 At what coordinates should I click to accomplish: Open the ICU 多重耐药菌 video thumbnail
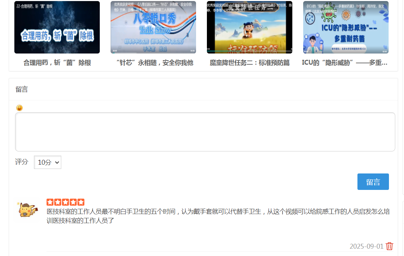[346, 27]
